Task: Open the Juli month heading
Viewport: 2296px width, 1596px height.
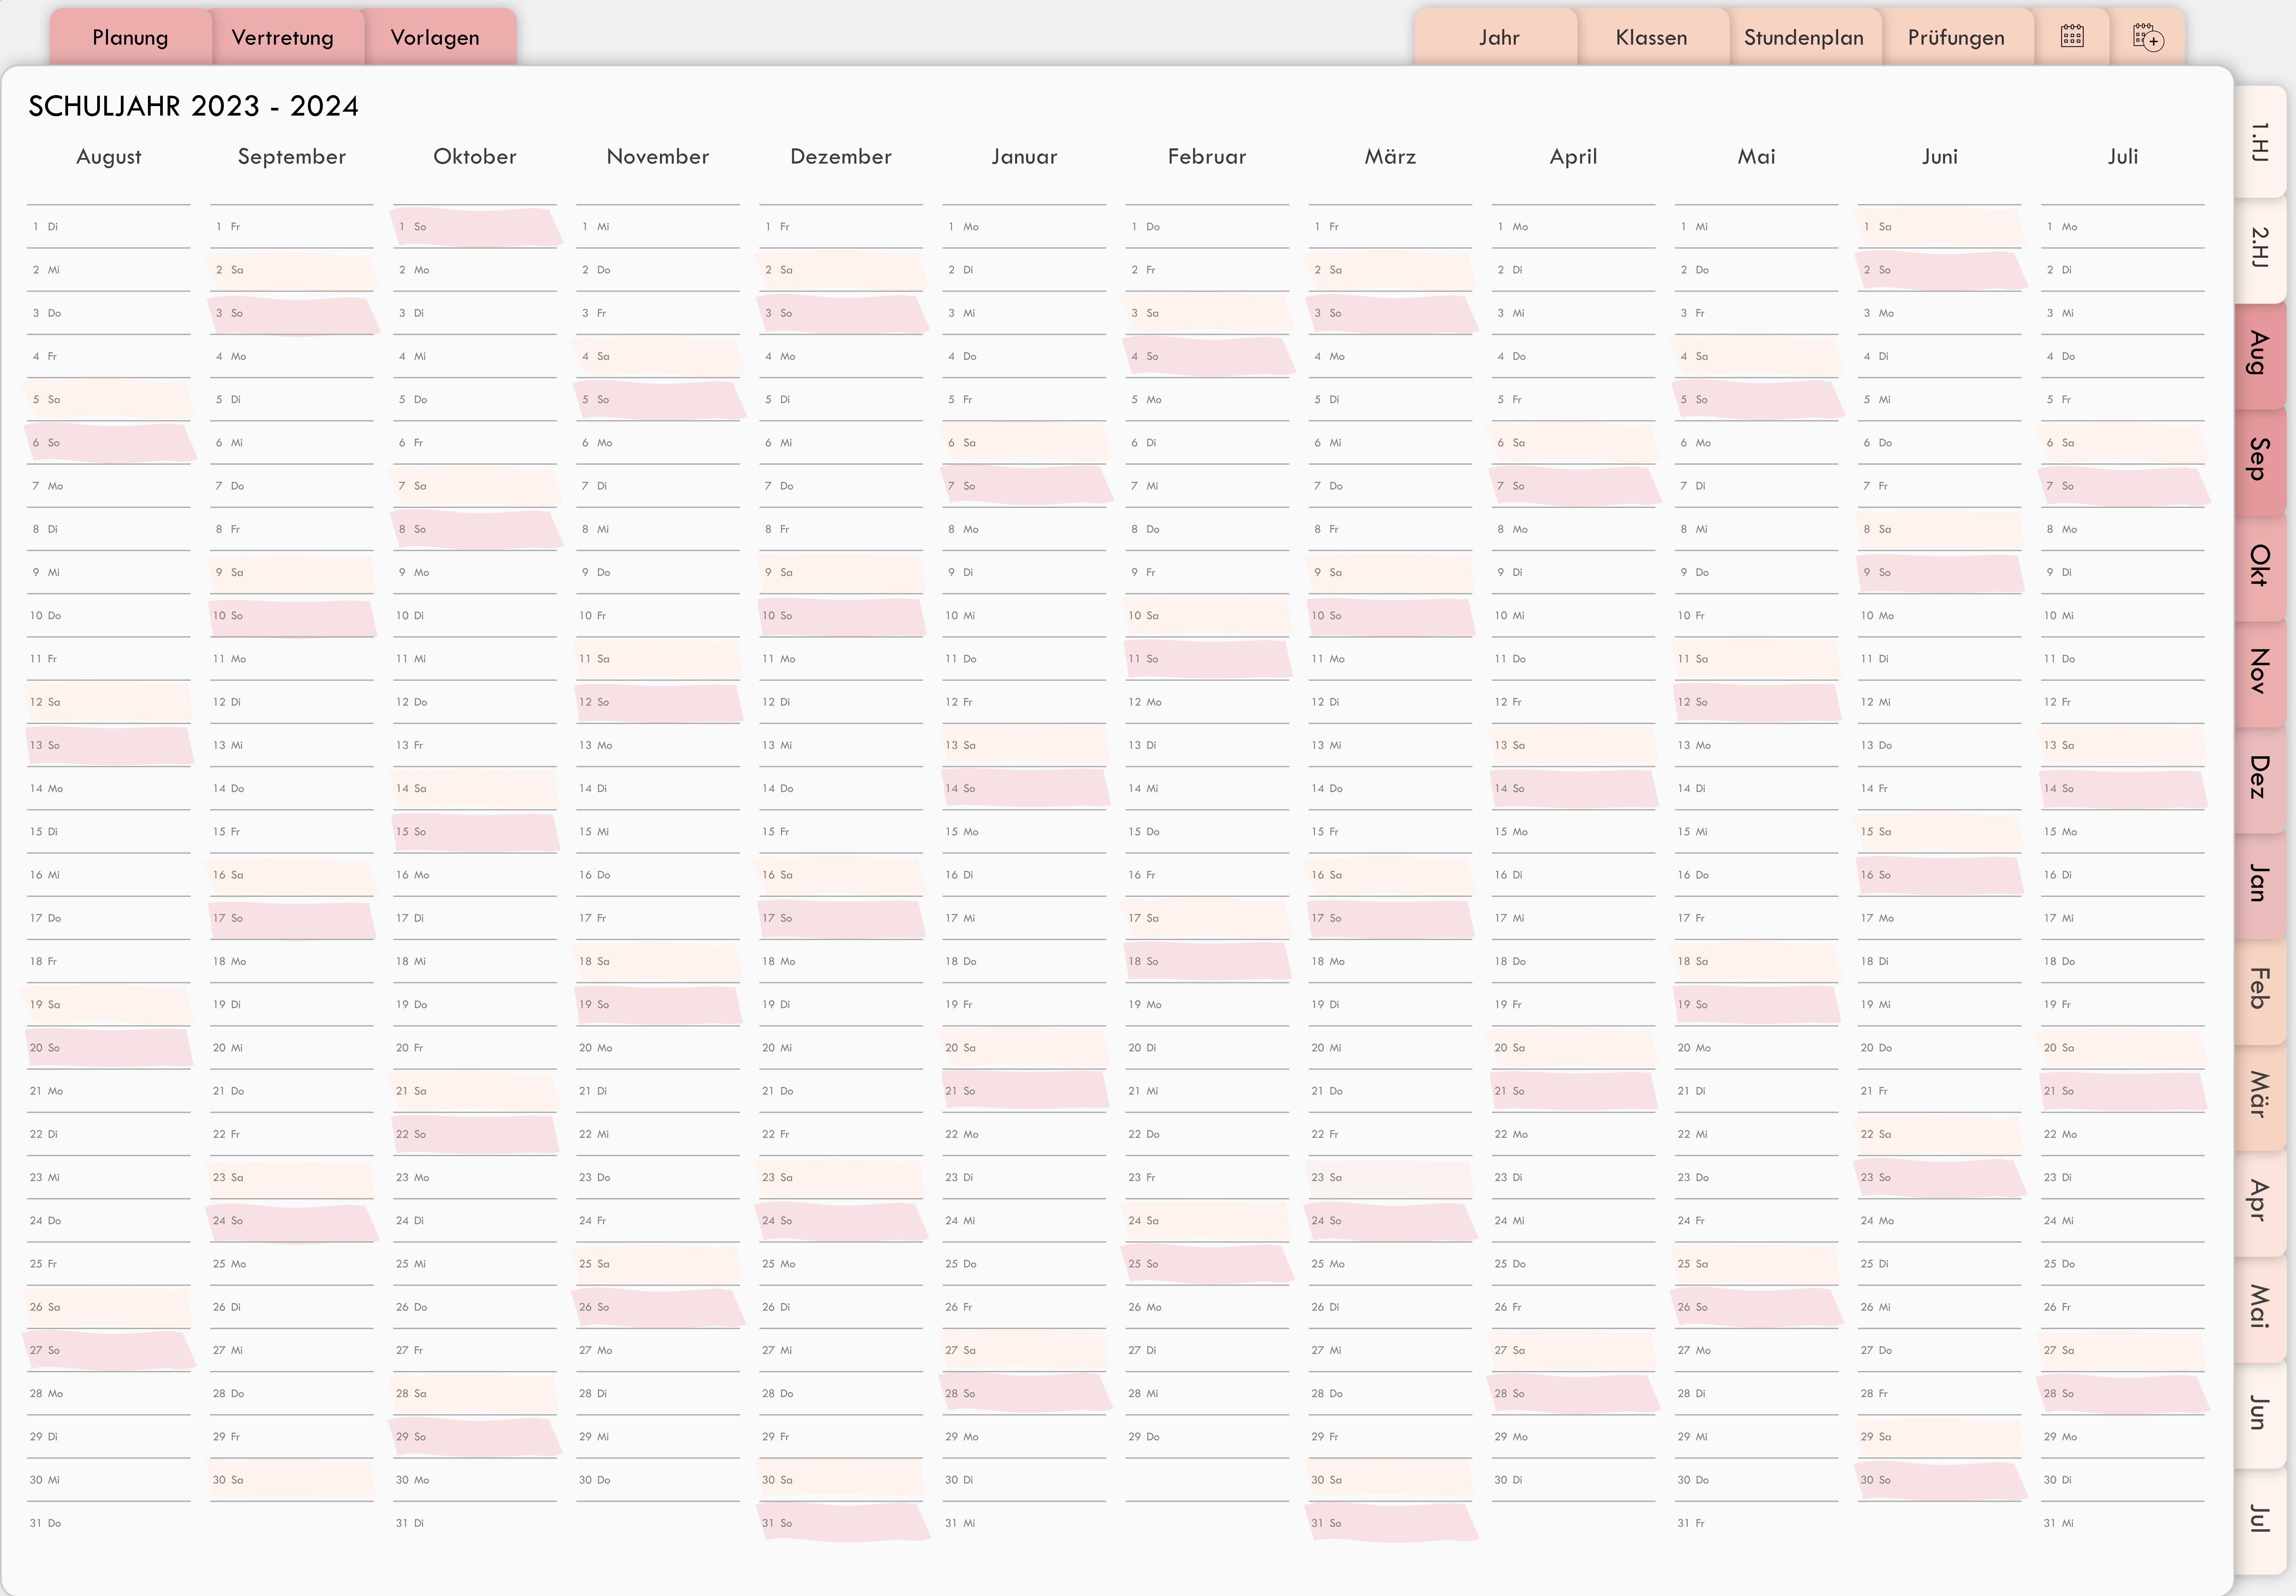Action: click(2123, 157)
